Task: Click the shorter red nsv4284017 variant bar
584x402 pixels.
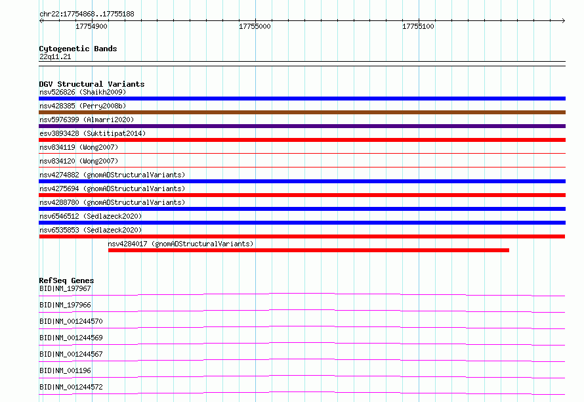Action: 309,250
